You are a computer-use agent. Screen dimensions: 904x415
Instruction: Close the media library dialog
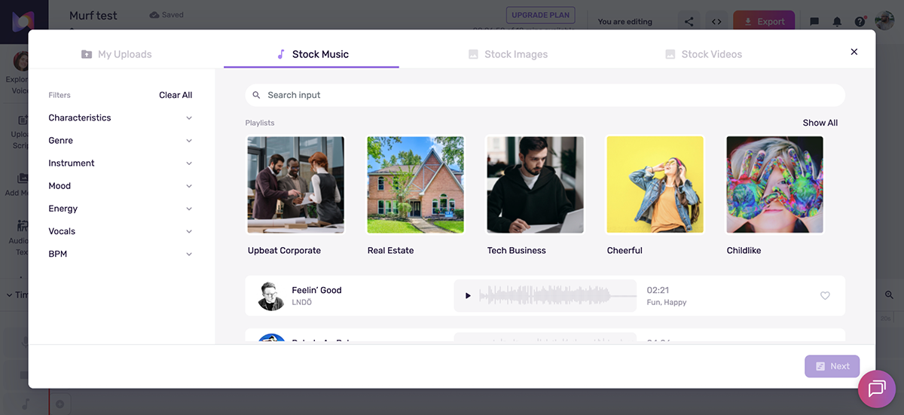854,52
